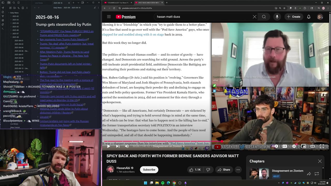
Task: Like the video showing 1.1K
Action: pyautogui.click(x=195, y=170)
